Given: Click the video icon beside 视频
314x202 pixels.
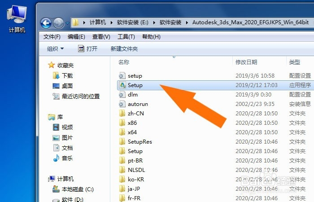Looking at the screenshot, I should click(56, 127).
